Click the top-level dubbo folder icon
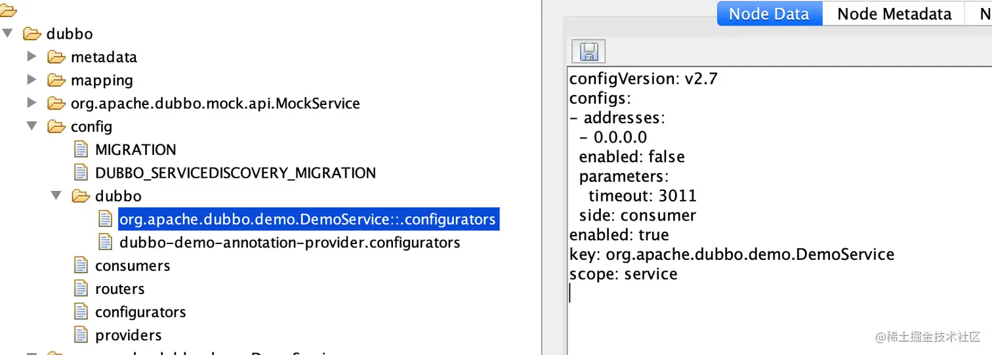 click(x=33, y=33)
